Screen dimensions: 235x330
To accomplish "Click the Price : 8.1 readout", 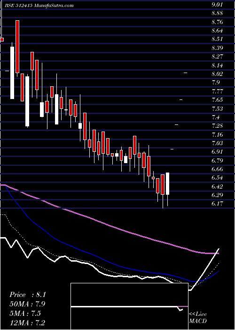I will (x=27, y=295).
